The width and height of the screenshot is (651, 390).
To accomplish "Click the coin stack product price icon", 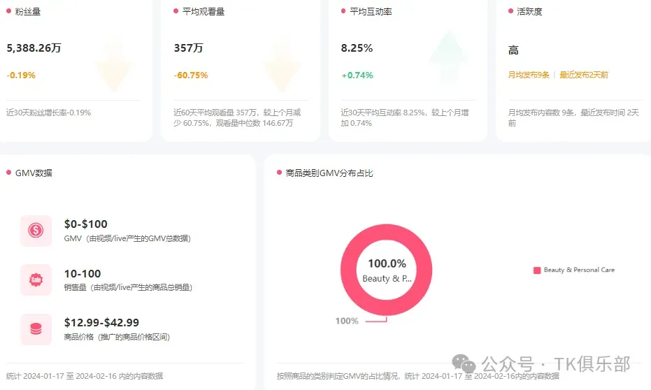I will 36,329.
